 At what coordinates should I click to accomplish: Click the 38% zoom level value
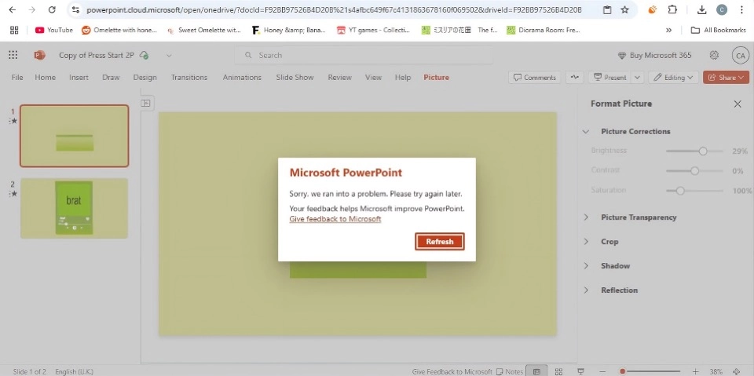click(716, 371)
